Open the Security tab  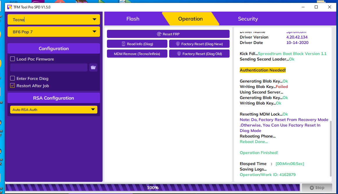248,19
